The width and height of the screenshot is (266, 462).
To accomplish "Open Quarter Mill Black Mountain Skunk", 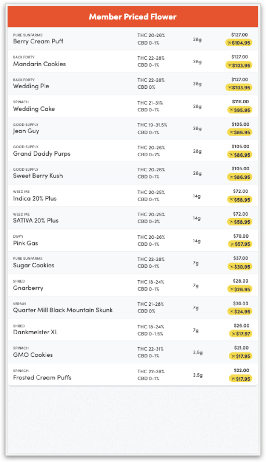I will pyautogui.click(x=133, y=307).
